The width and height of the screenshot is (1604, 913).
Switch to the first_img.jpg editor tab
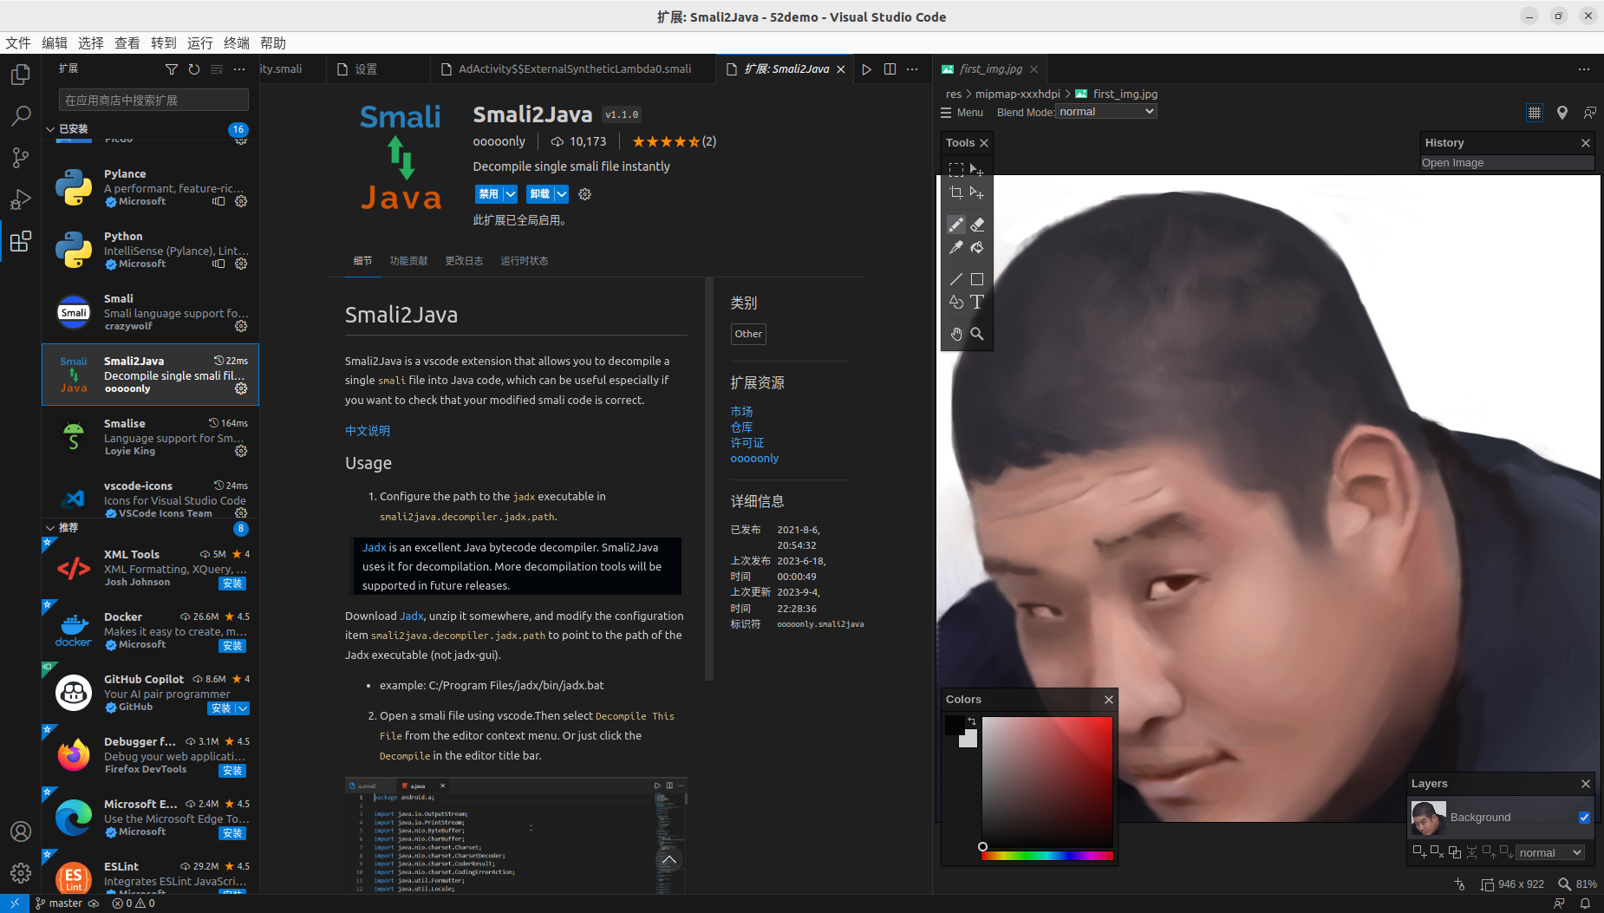[990, 69]
